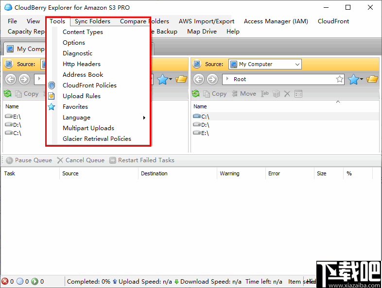
Task: Select drive D:\ in the left pane
Action: click(13, 125)
